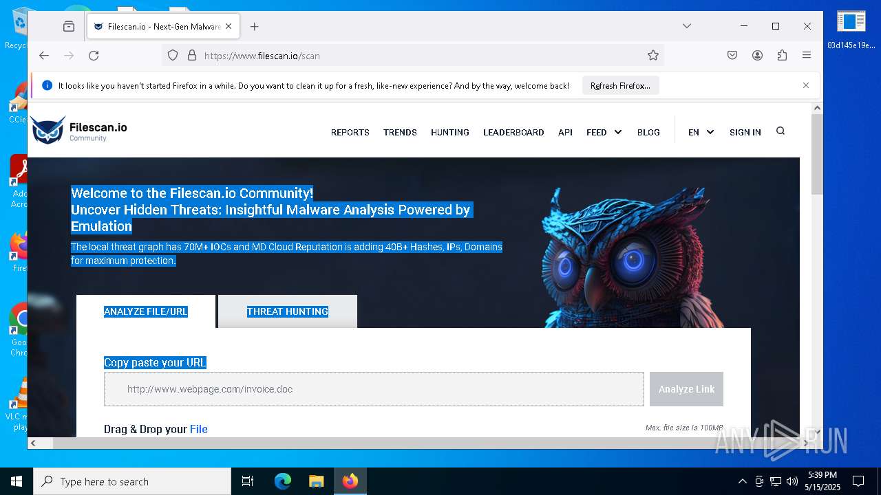Open Firefox account profile icon

coord(757,56)
